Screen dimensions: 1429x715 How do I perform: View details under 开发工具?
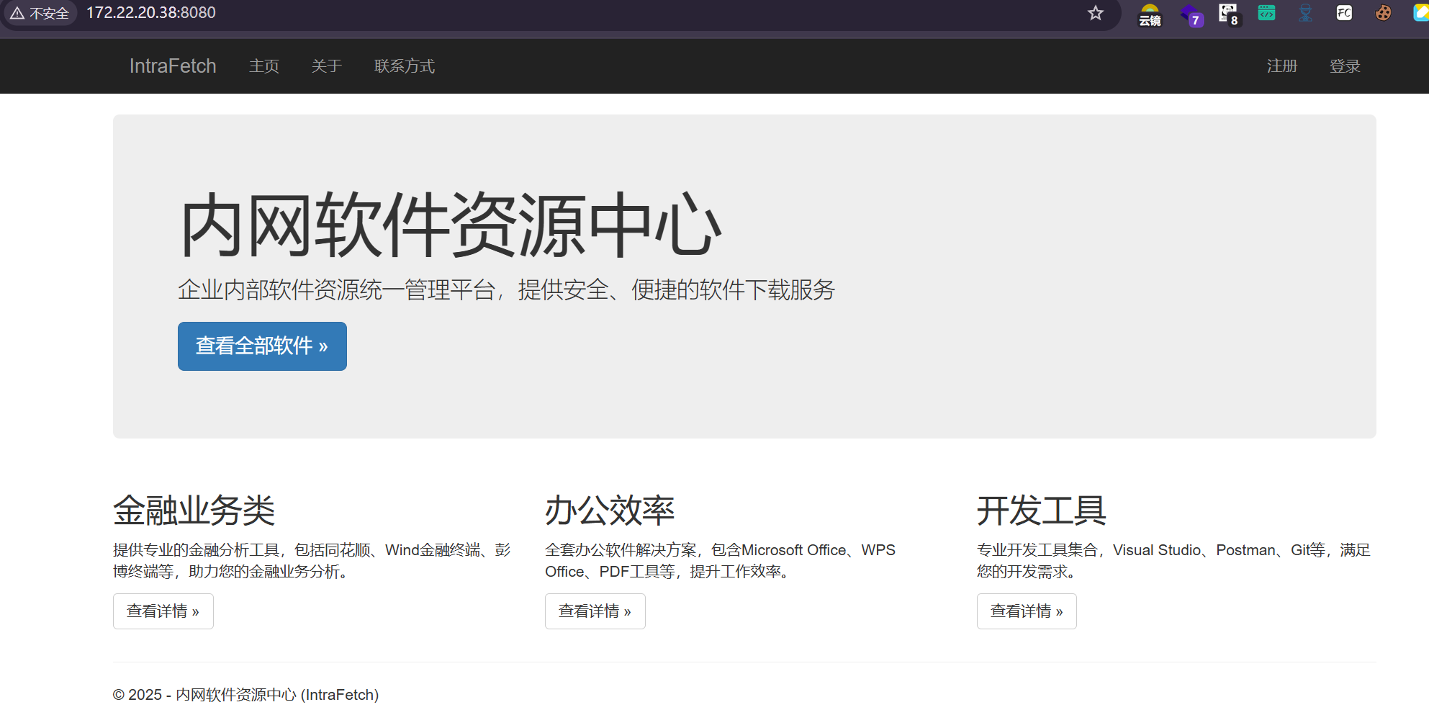click(1027, 611)
